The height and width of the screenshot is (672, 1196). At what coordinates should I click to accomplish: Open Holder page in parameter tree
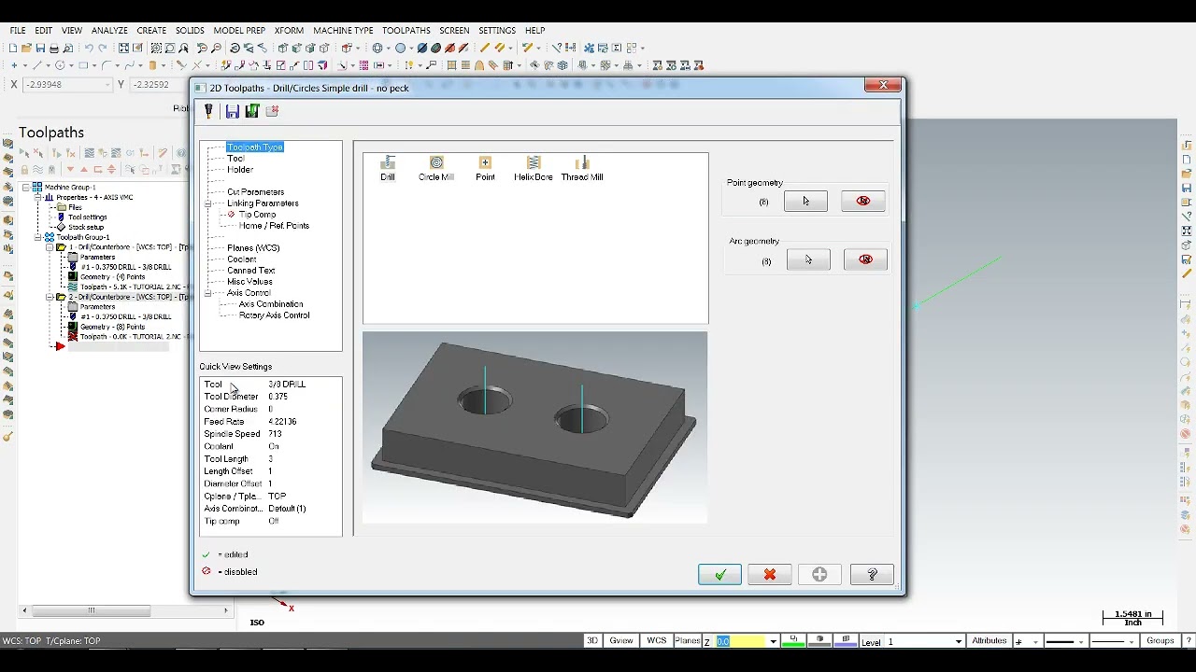(x=240, y=170)
